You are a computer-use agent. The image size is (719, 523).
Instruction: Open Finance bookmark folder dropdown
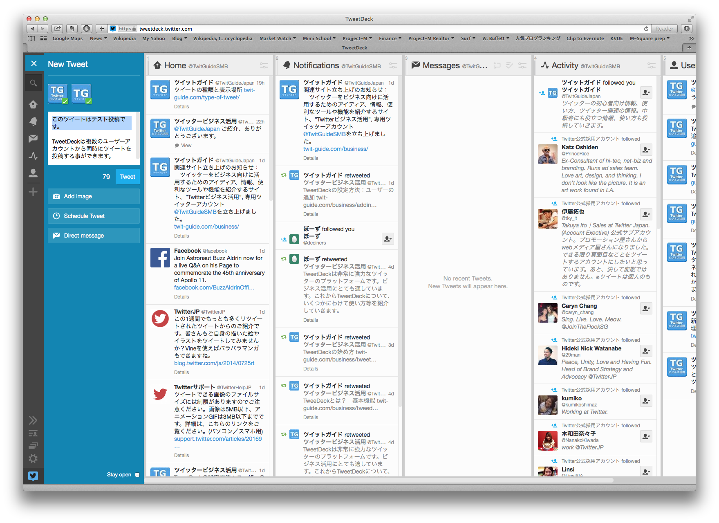[x=390, y=38]
